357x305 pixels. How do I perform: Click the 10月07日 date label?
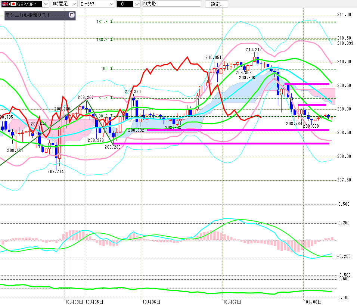pyautogui.click(x=232, y=302)
